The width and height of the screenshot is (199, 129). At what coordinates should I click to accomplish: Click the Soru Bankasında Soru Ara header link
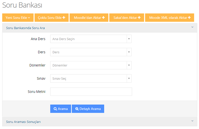[x=25, y=28]
